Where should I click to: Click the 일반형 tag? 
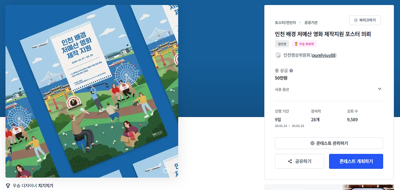tap(282, 44)
